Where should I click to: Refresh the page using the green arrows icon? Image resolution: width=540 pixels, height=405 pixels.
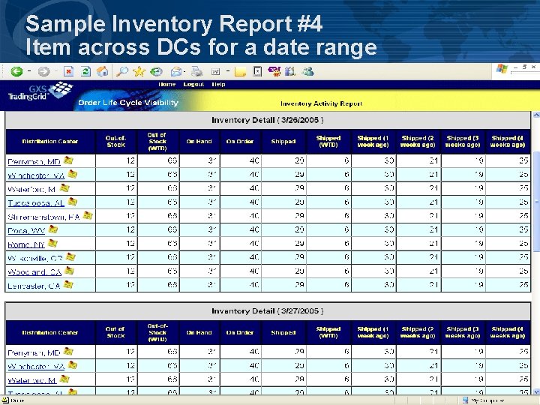pos(85,72)
